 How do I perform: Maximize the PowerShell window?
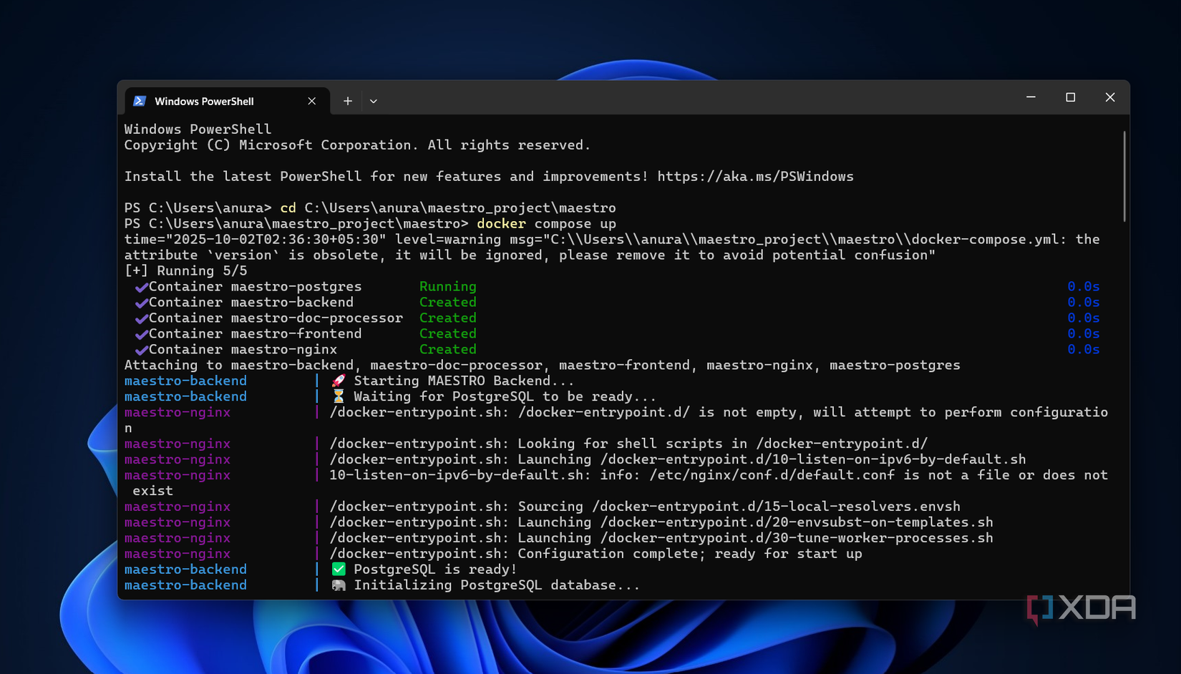point(1071,97)
